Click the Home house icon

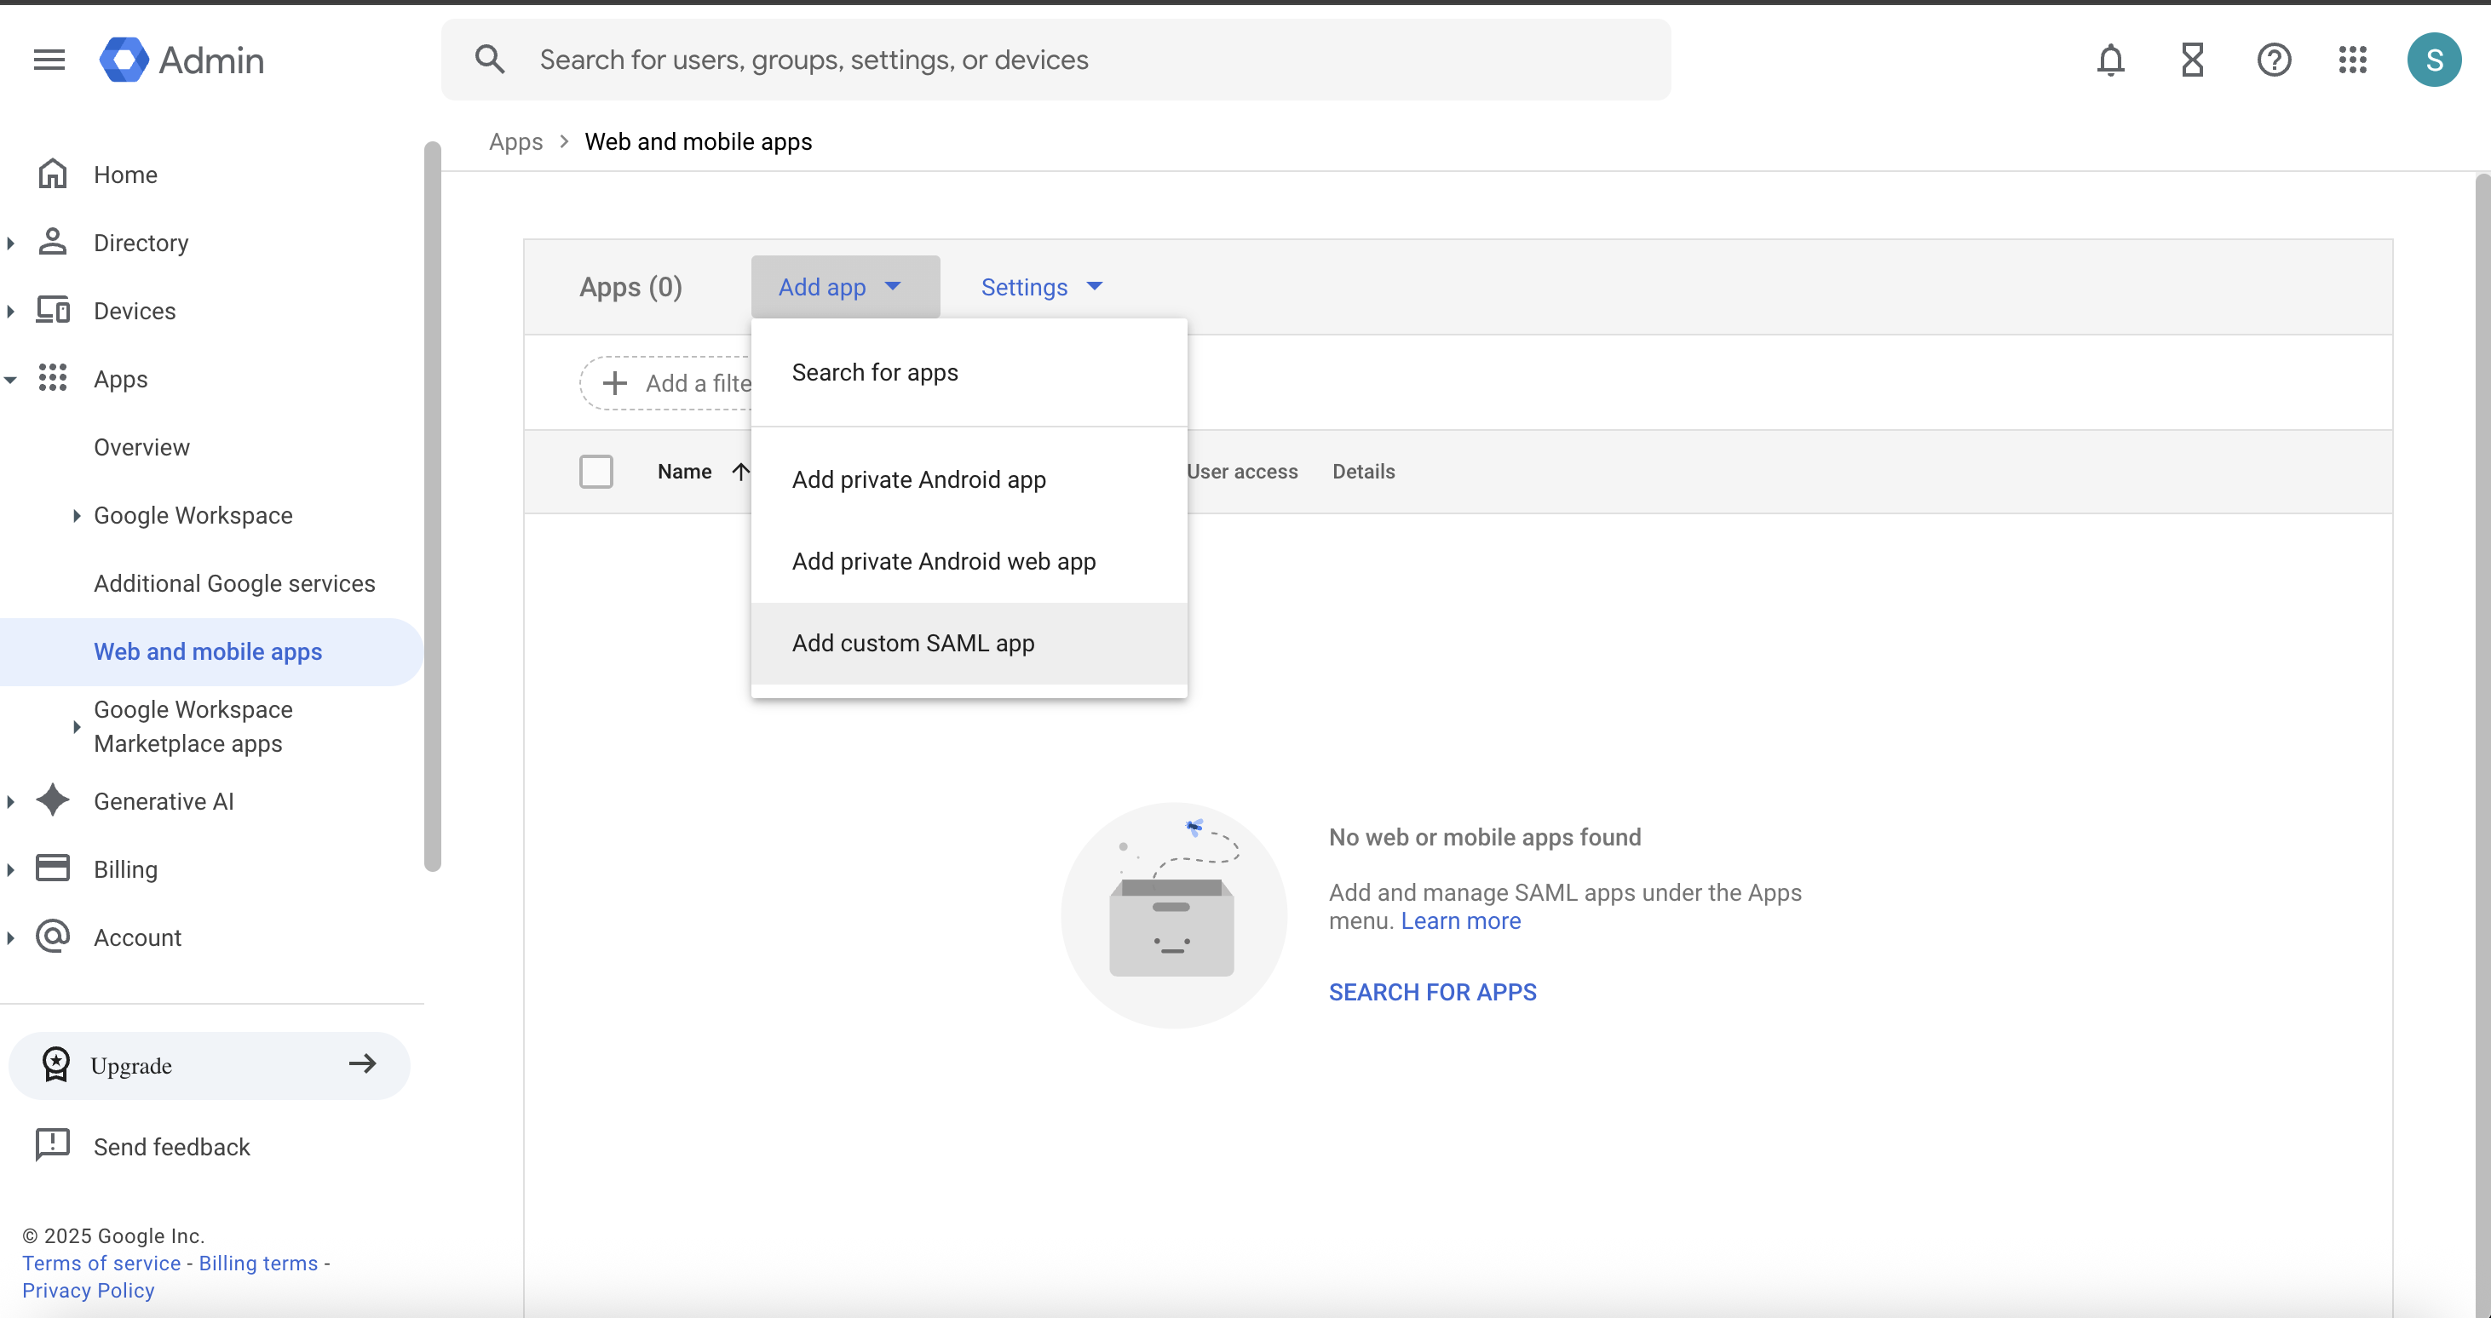pyautogui.click(x=52, y=174)
